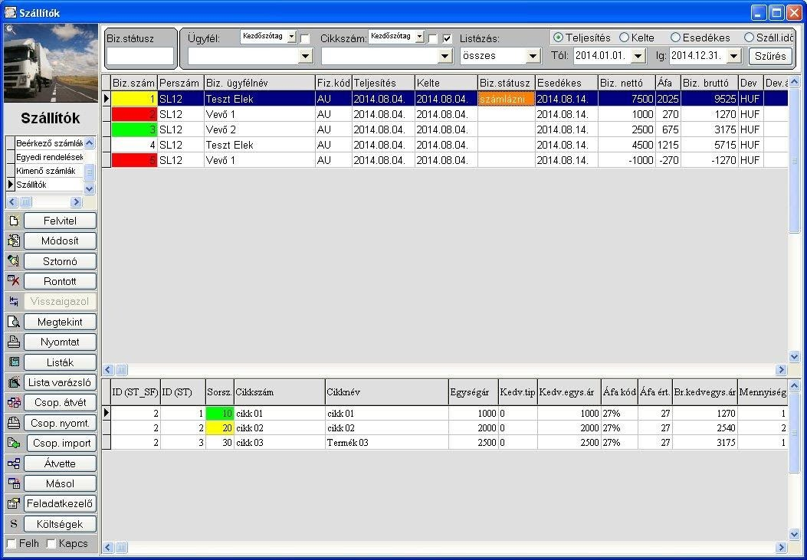Open the Ügyfél combo box arrow
The image size is (807, 560).
pos(306,55)
